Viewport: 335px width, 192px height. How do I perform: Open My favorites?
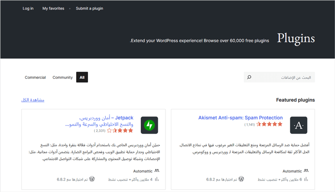pos(53,9)
